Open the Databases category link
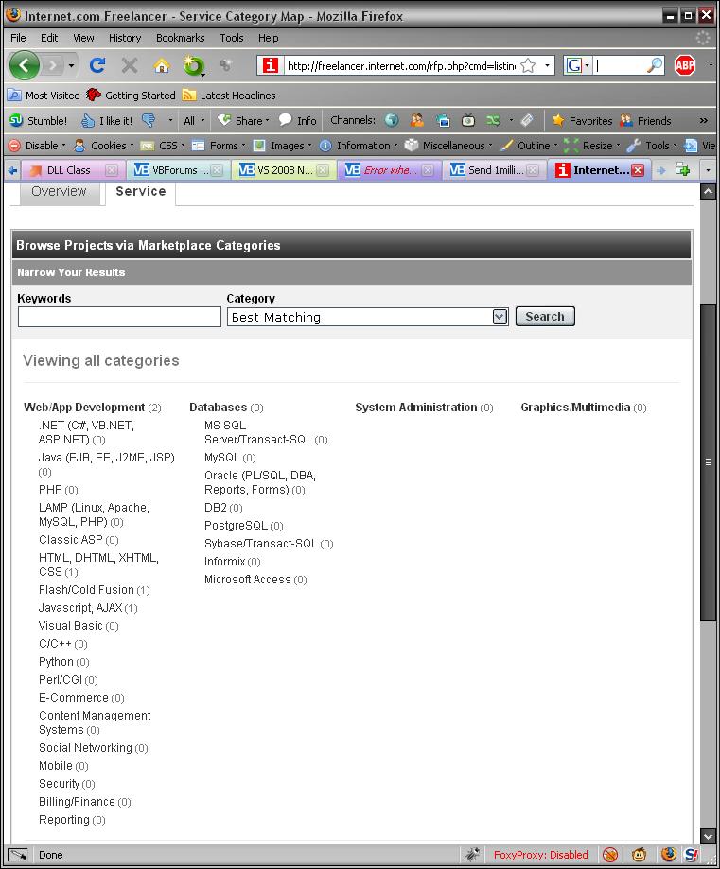Screen dimensions: 720x869 pyautogui.click(x=226, y=408)
